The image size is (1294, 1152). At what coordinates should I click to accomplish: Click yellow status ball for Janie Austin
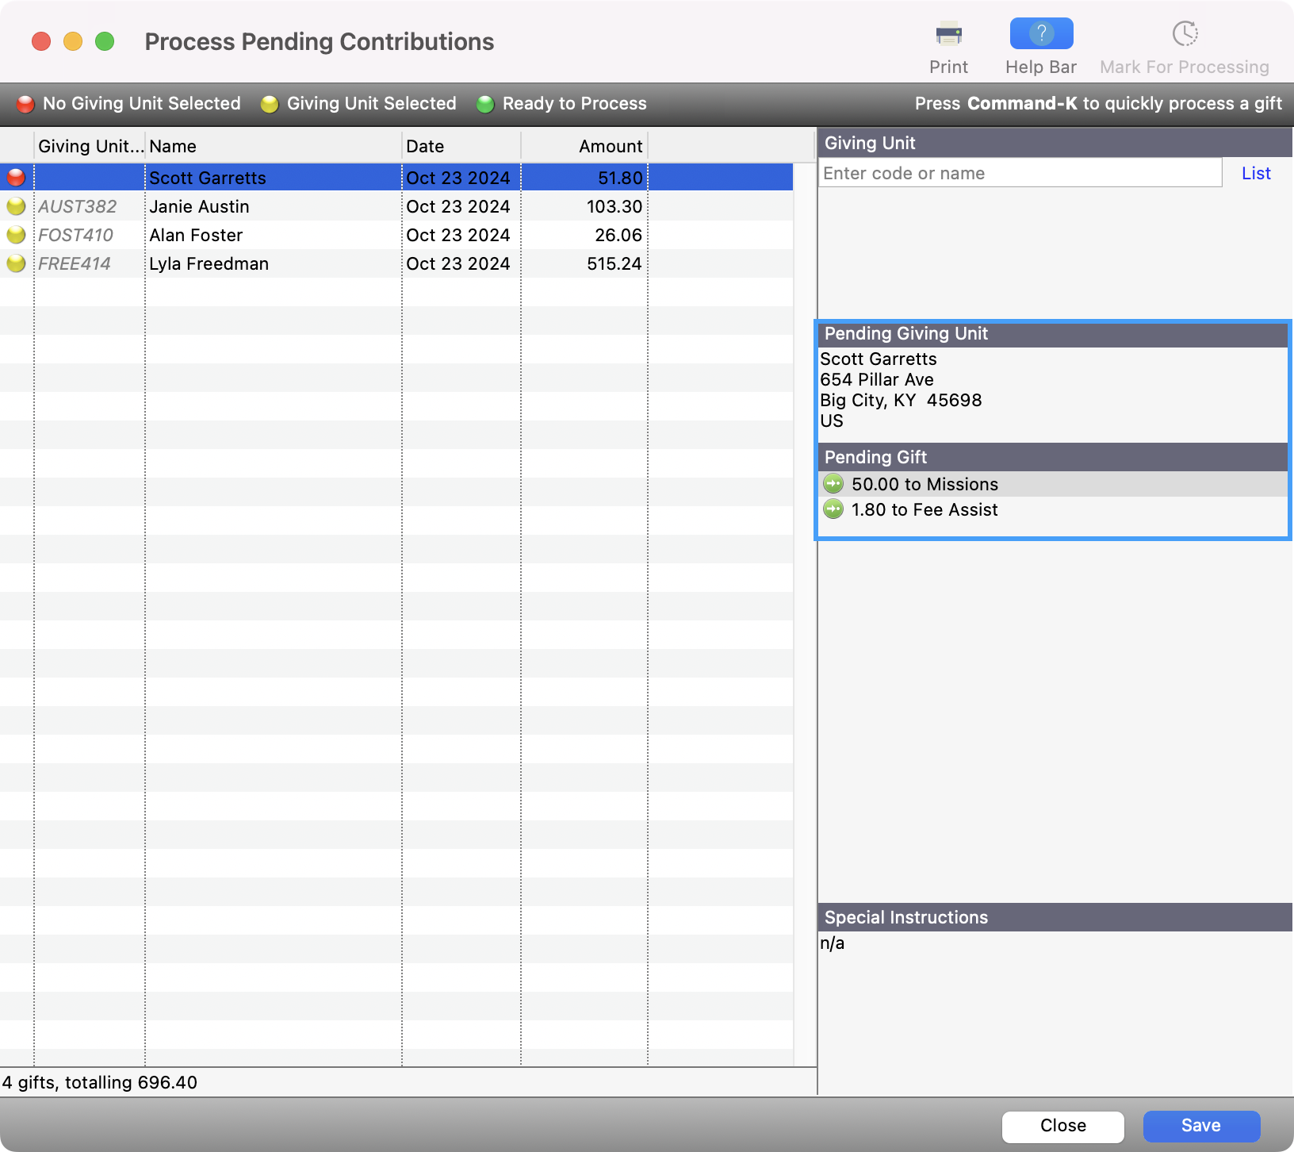pos(16,206)
